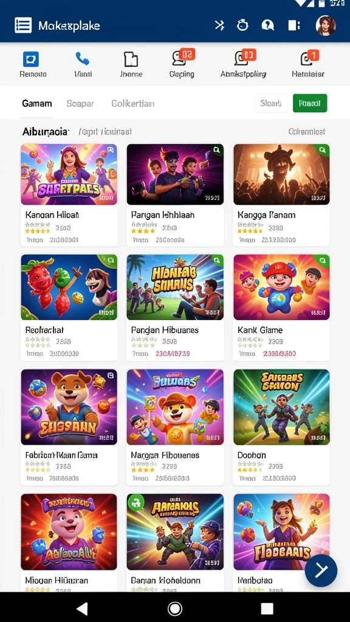Tap the blue phone icon
This screenshot has height=622, width=350.
click(82, 59)
